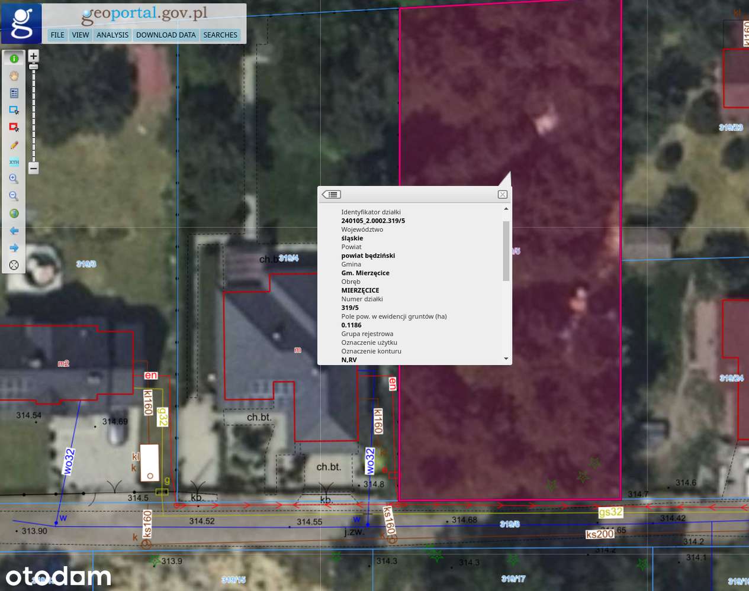This screenshot has width=749, height=591.
Task: Open the ANALYSIS menu
Action: 112,35
